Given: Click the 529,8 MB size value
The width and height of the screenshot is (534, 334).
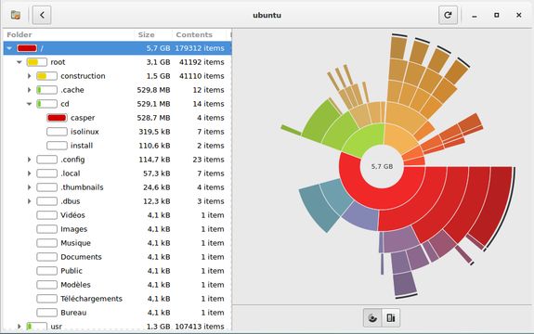Looking at the screenshot, I should tap(153, 90).
